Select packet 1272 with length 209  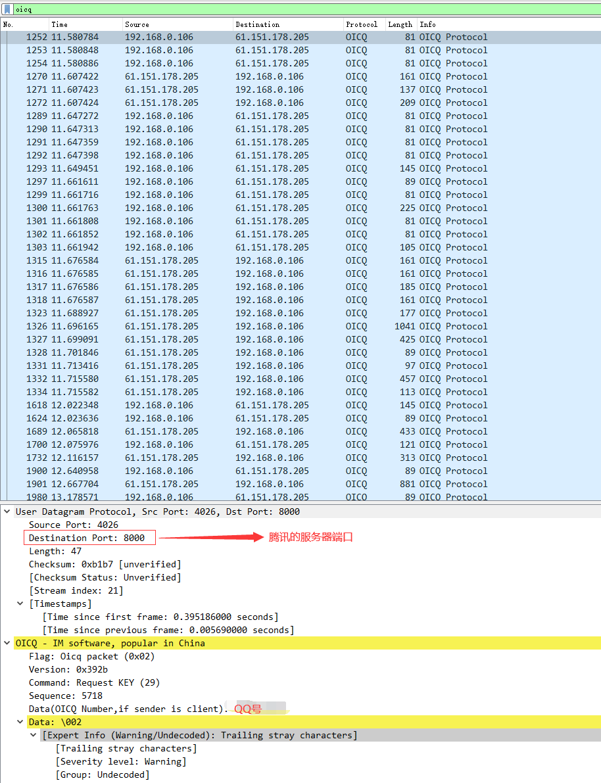coord(300,103)
